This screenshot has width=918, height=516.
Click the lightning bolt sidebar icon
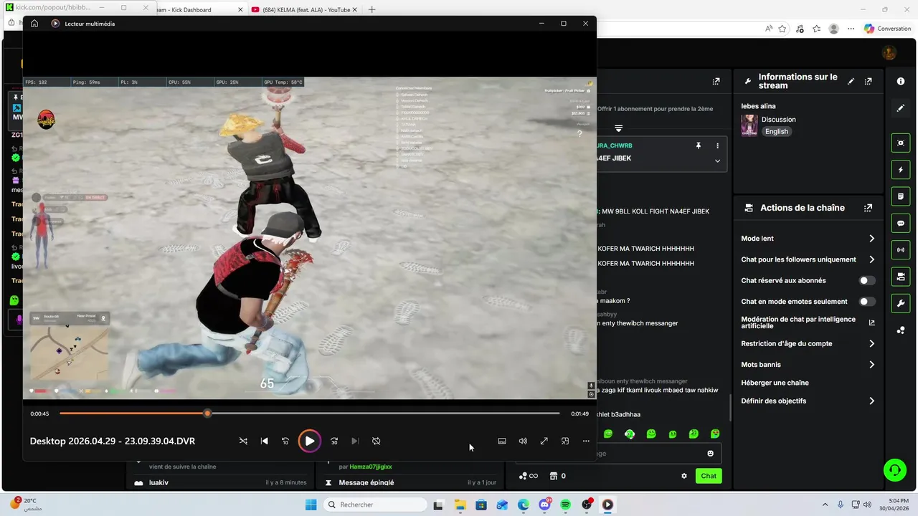[x=901, y=170]
